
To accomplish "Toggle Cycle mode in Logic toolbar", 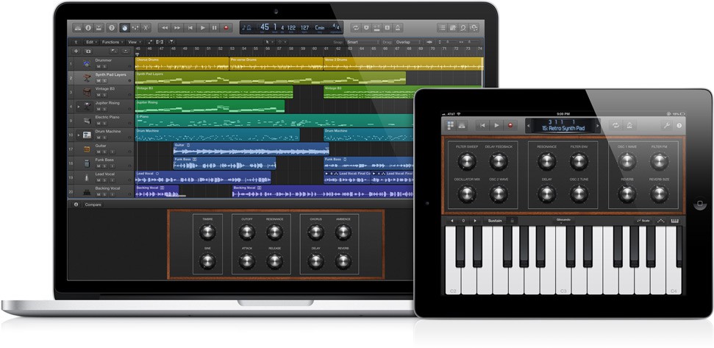I will [356, 28].
